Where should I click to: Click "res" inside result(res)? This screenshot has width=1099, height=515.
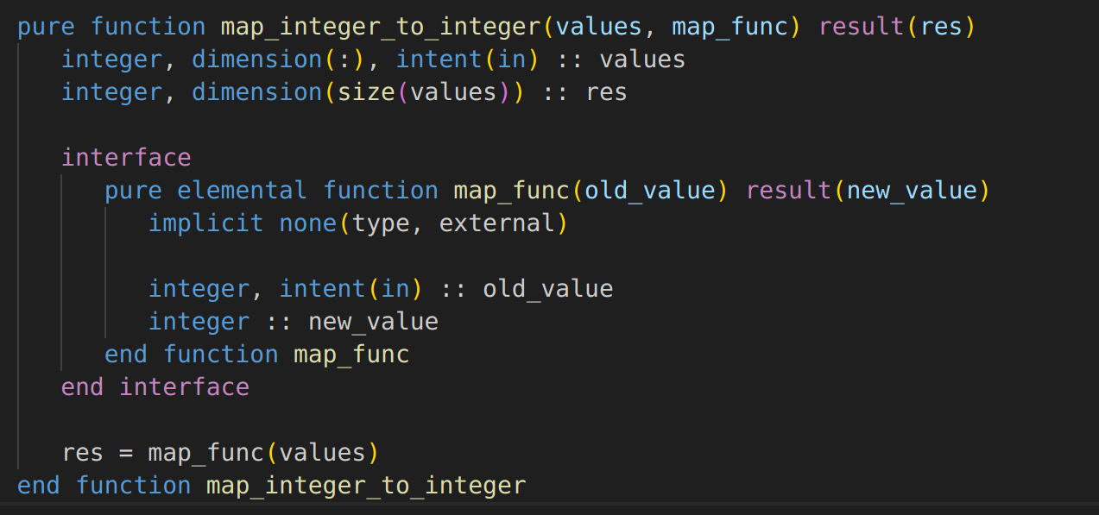(x=941, y=27)
